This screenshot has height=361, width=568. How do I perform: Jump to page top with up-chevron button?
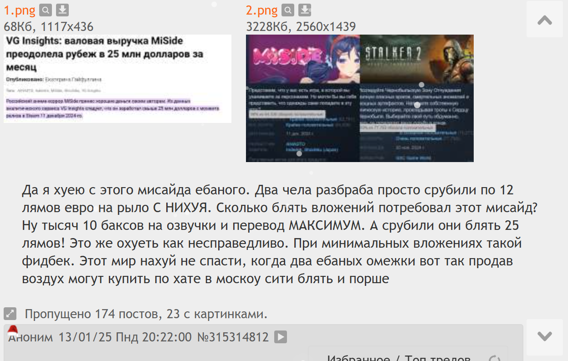point(545,19)
